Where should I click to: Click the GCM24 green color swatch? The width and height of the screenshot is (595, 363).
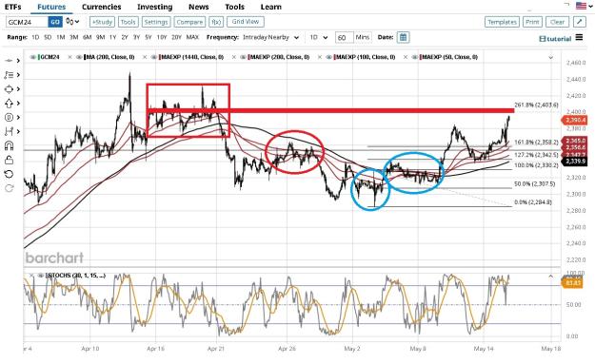click(39, 57)
